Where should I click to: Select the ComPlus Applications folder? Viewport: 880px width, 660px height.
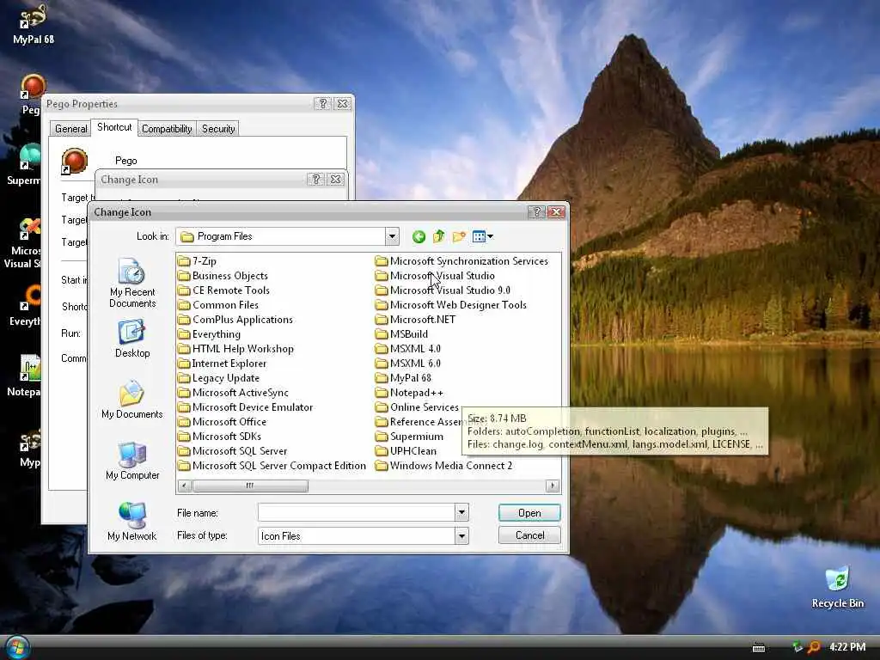click(235, 320)
